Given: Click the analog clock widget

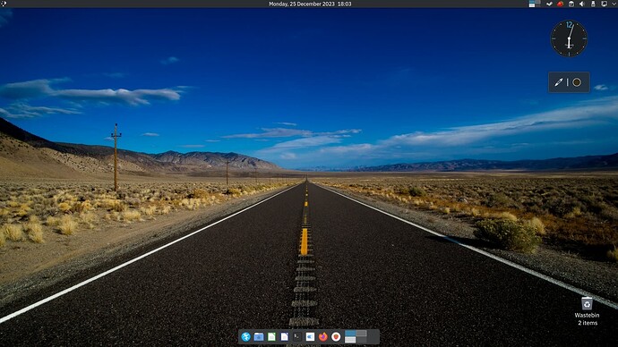Looking at the screenshot, I should coord(569,38).
